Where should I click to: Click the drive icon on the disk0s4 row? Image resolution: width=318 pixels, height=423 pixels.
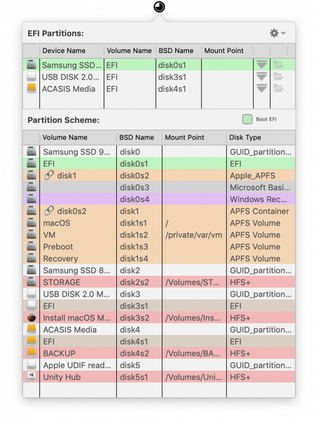tap(32, 199)
